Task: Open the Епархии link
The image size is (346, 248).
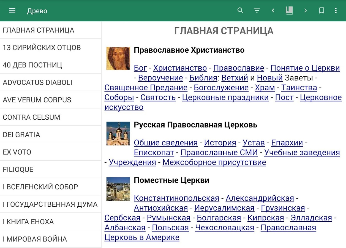Action: 287,143
